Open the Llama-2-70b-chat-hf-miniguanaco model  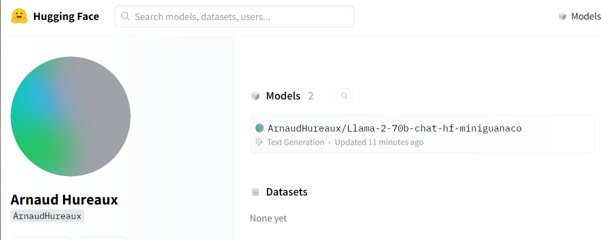coord(395,128)
